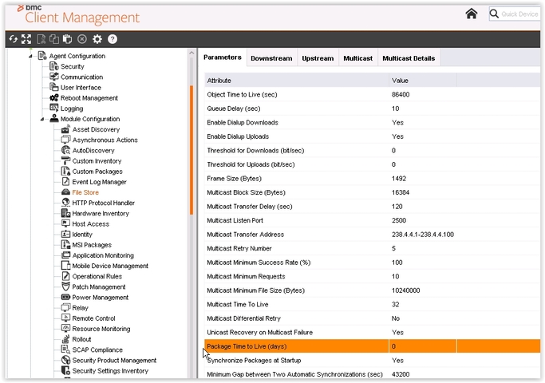
Task: Collapse the Module Configuration tree node
Action: pyautogui.click(x=41, y=120)
